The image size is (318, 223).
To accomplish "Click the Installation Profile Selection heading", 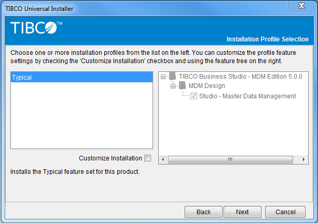I will point(268,39).
